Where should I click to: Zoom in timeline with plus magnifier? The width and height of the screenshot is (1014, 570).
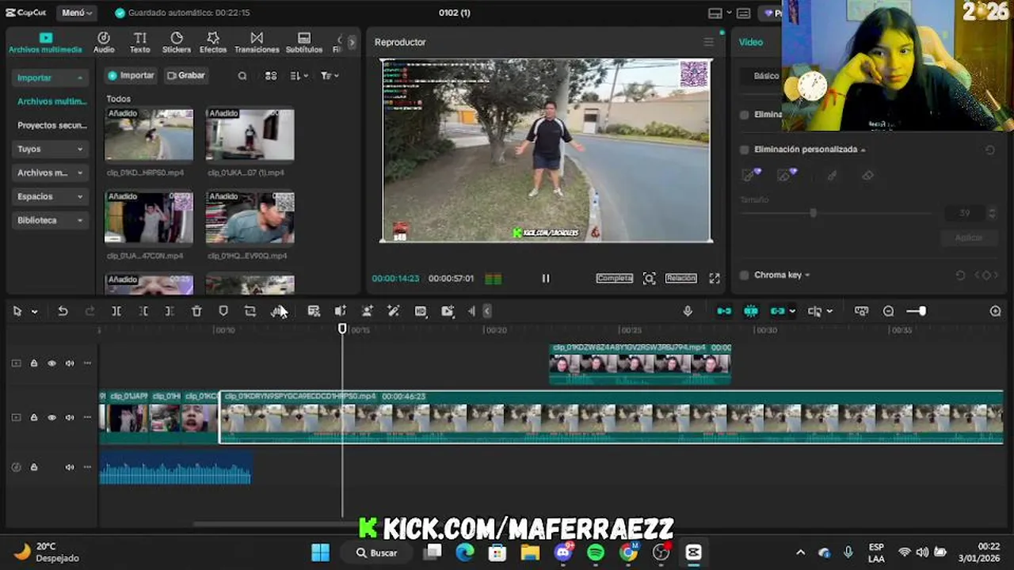point(995,311)
